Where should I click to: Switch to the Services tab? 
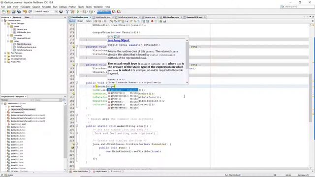(17, 18)
